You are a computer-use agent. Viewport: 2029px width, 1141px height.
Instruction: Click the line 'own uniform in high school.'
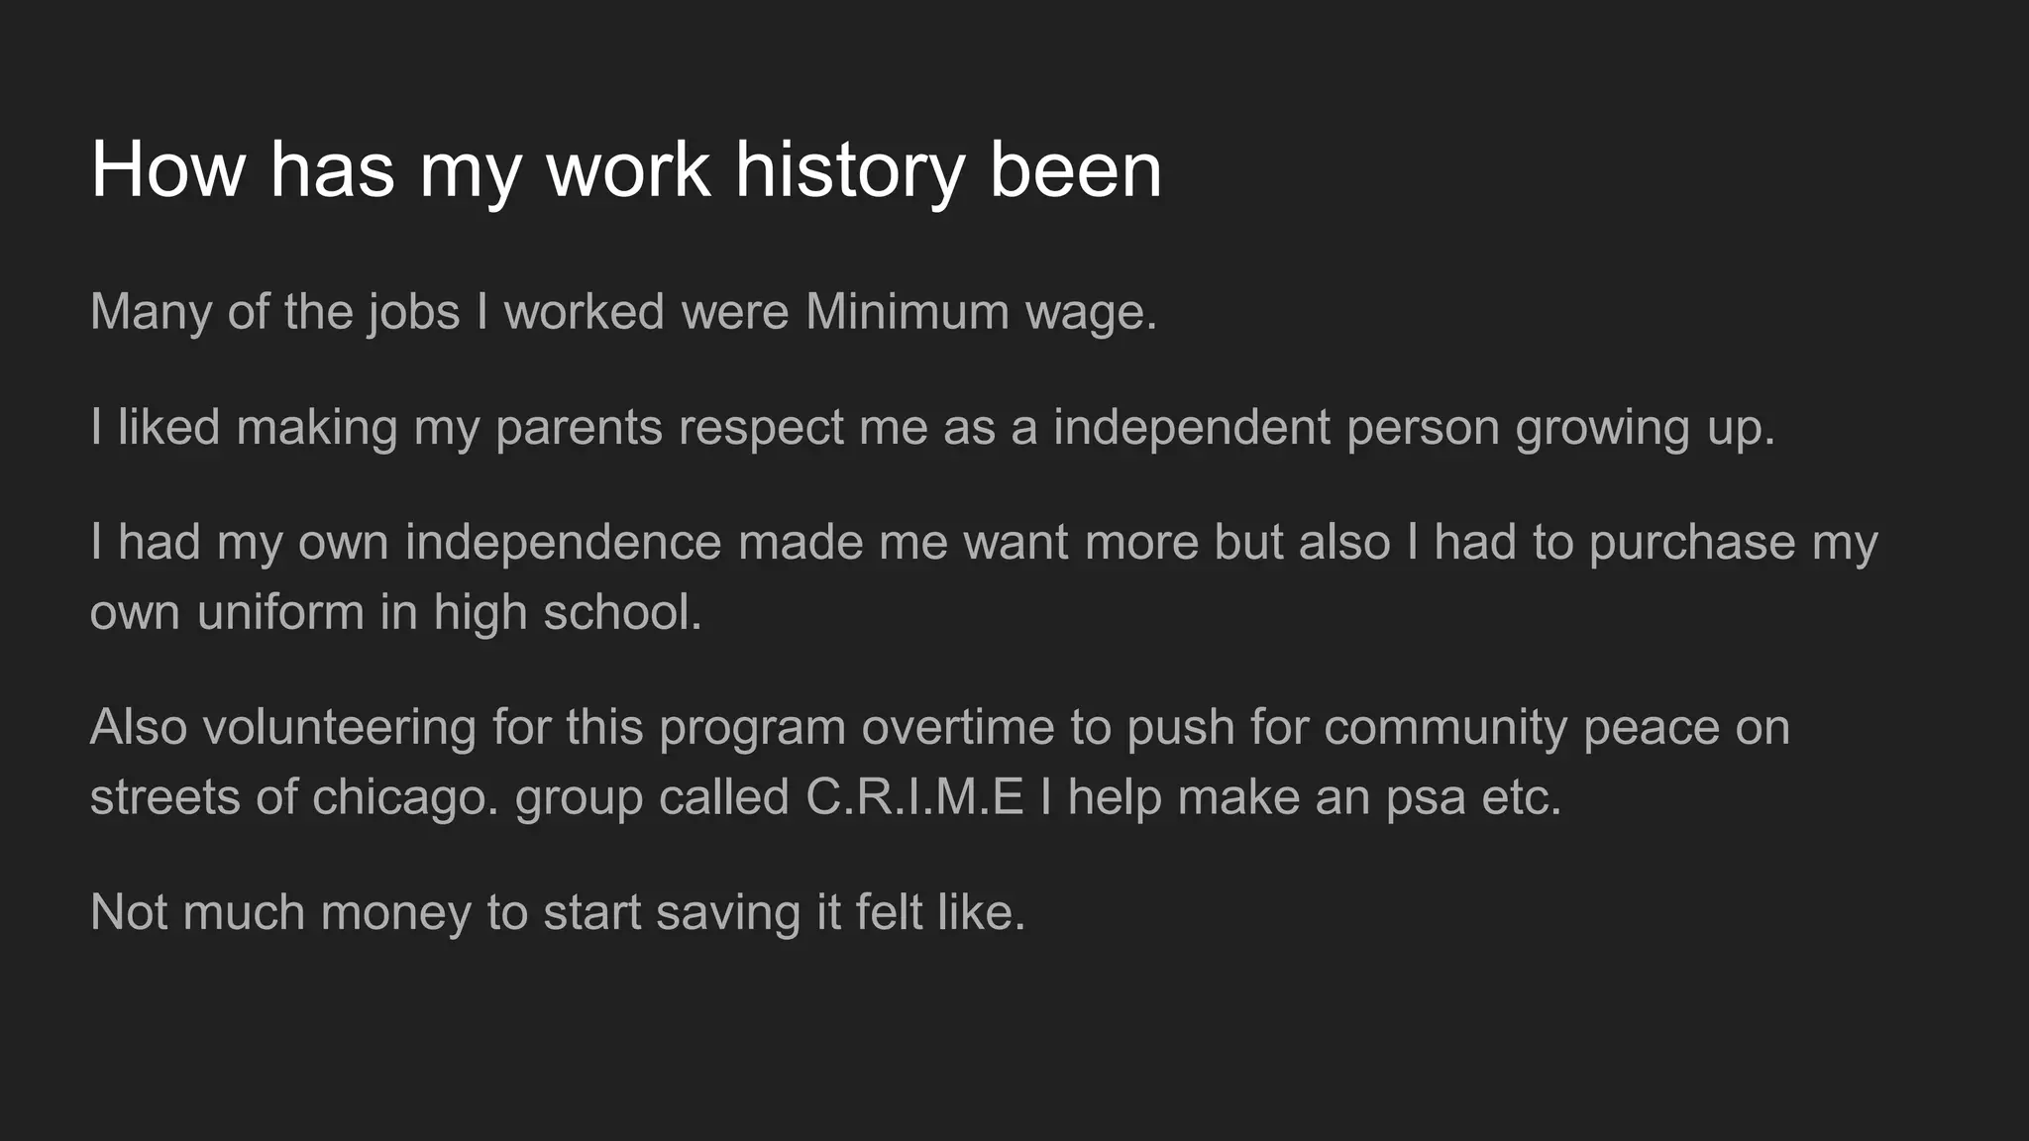[x=396, y=612]
